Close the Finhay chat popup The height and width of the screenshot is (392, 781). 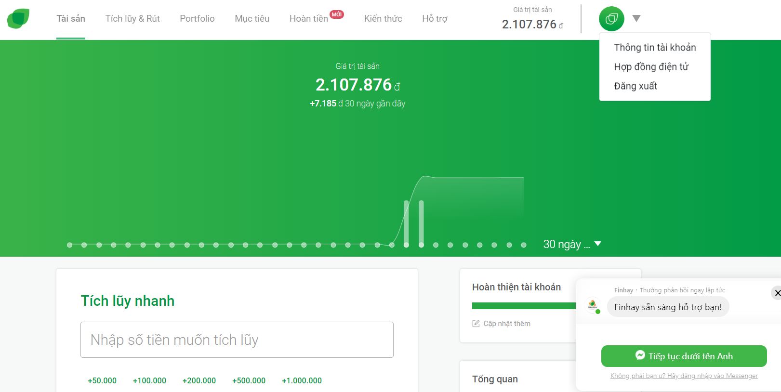(x=777, y=293)
